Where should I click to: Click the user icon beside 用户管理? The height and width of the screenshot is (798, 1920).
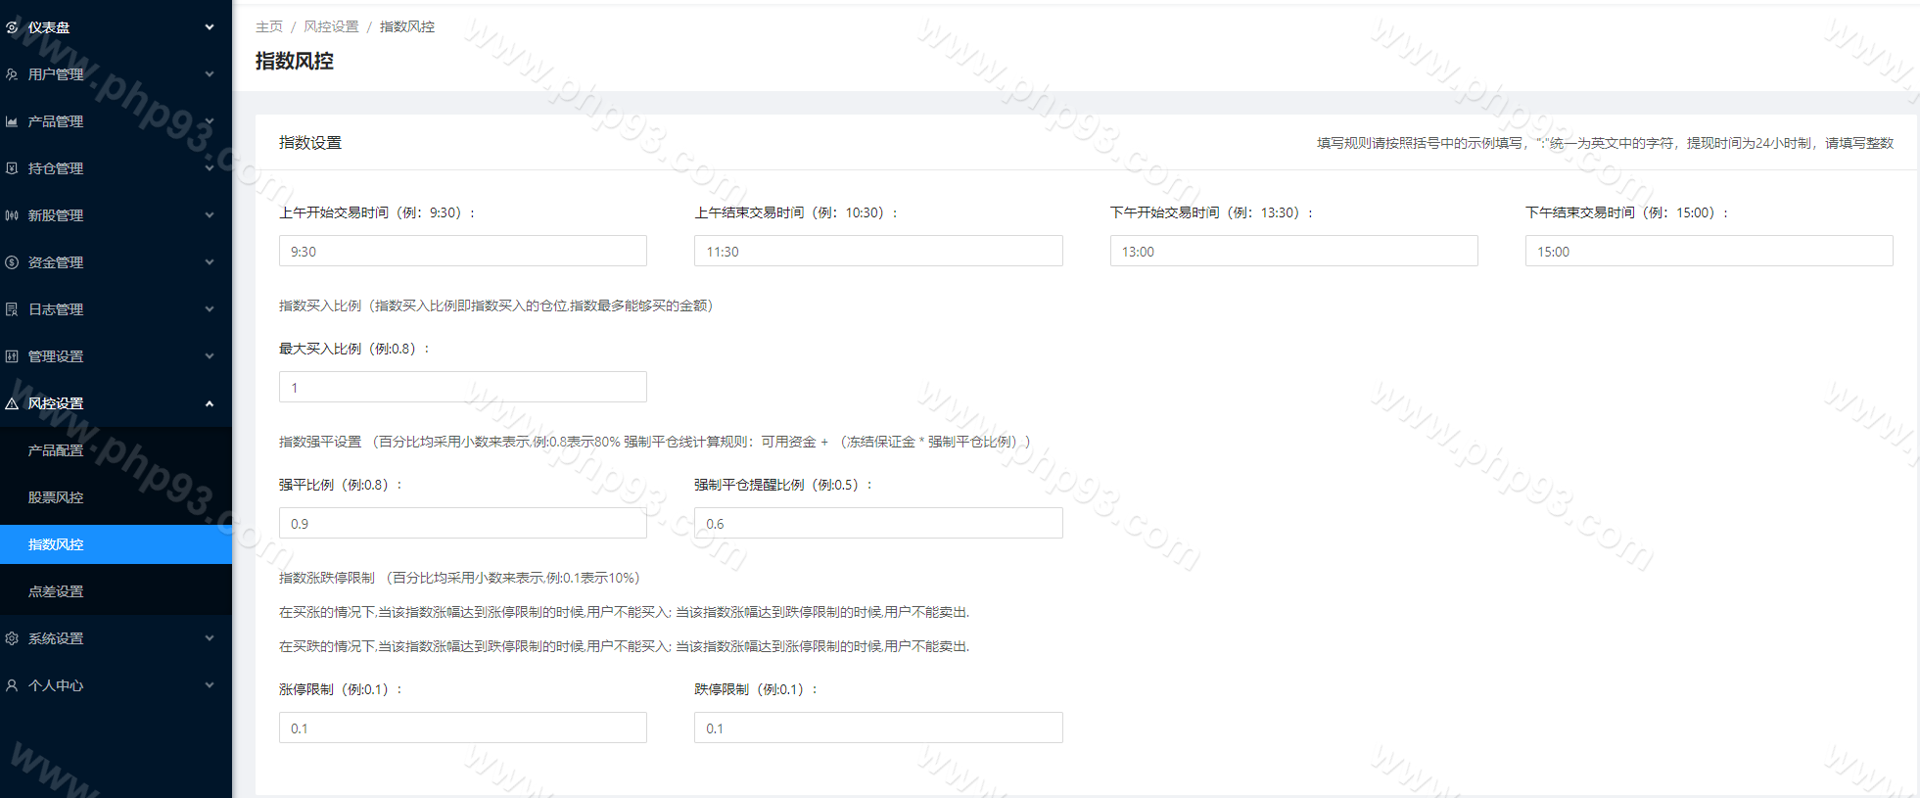(12, 74)
